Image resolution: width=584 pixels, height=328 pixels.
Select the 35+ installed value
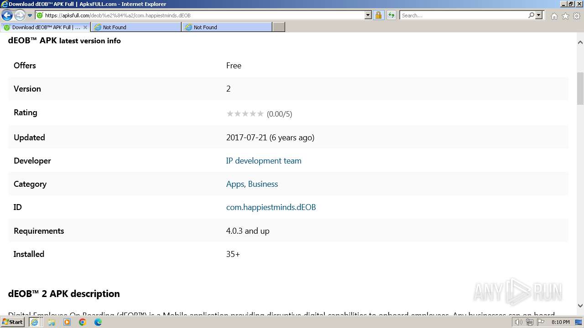click(x=233, y=254)
